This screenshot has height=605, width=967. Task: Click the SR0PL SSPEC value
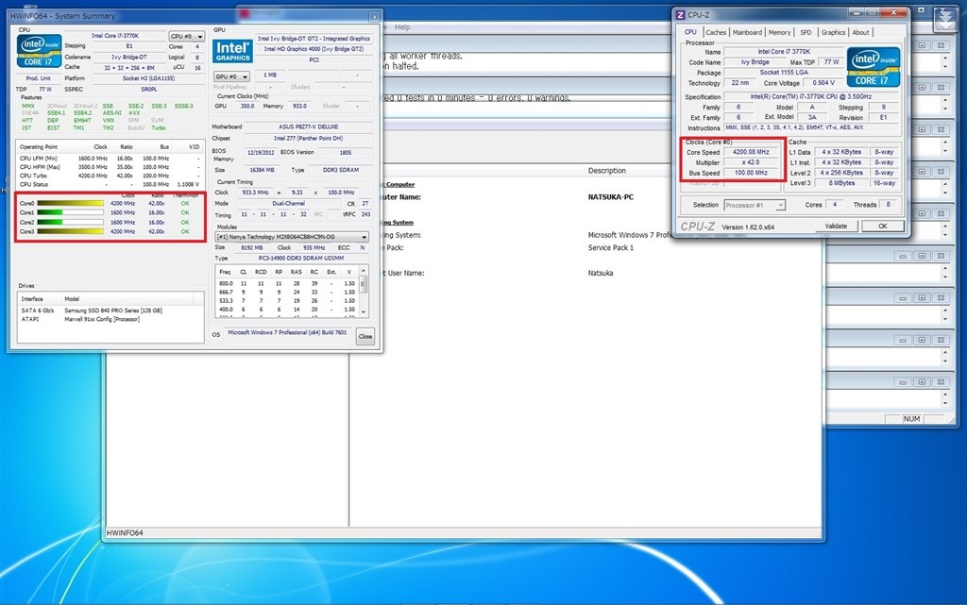pyautogui.click(x=148, y=90)
